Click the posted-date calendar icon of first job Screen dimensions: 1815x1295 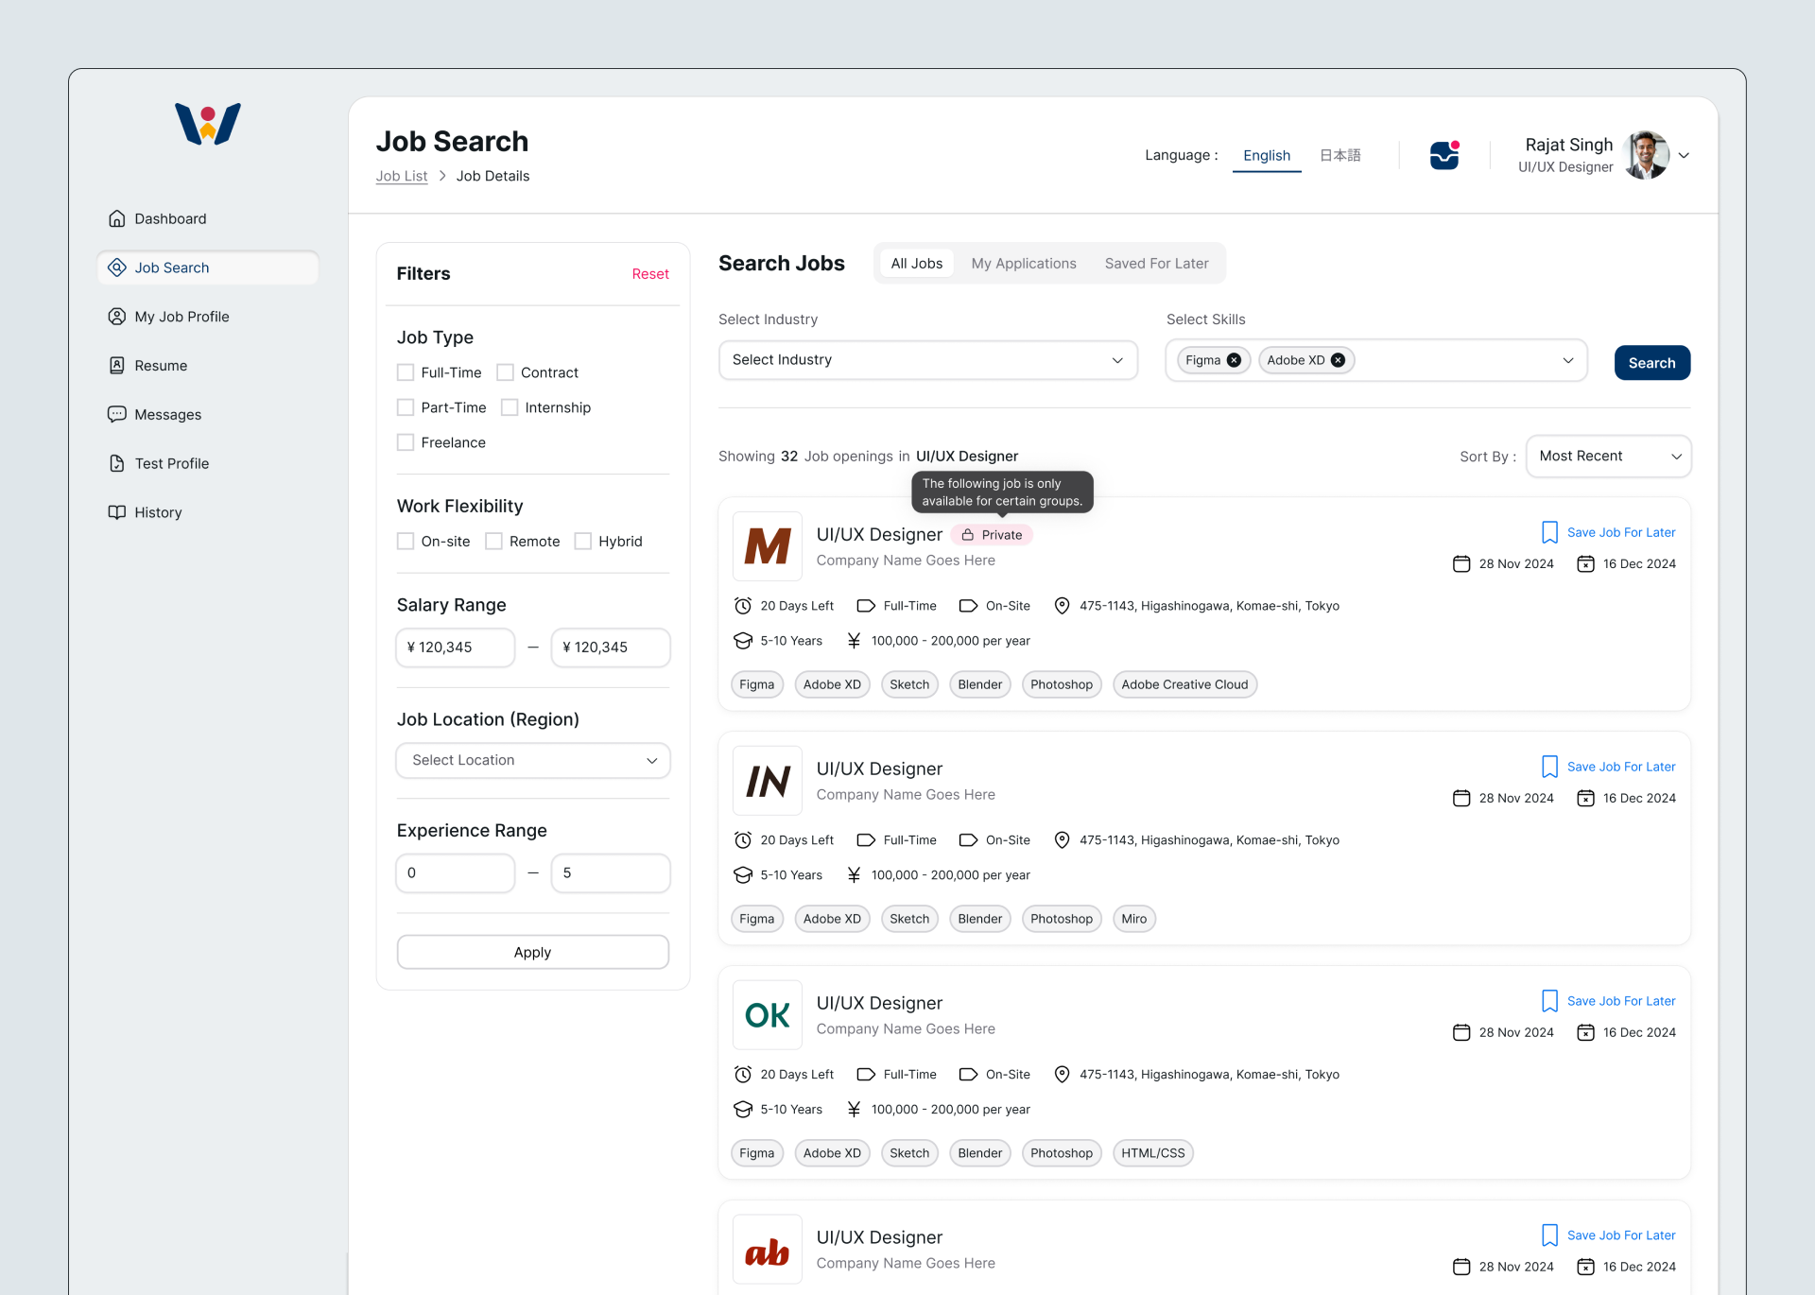click(1461, 564)
